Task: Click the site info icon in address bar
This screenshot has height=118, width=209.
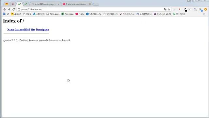Action: click(x=19, y=10)
